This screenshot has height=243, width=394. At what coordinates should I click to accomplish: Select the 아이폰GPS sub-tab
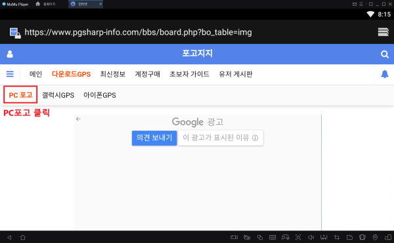point(100,95)
